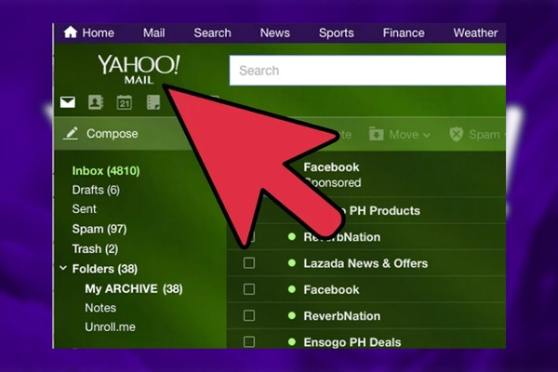The height and width of the screenshot is (372, 558).
Task: Open Finance in top navigation
Action: (404, 33)
